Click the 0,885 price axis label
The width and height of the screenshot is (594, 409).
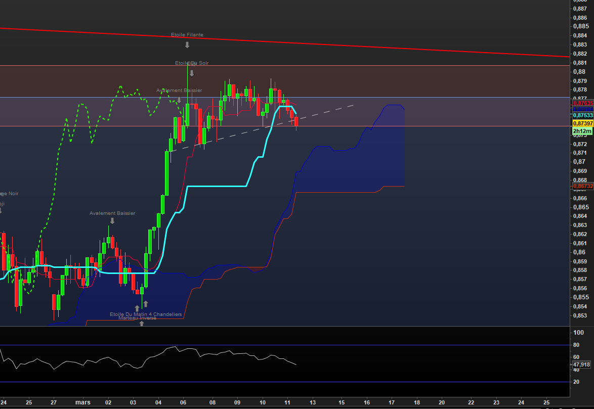[x=581, y=26]
